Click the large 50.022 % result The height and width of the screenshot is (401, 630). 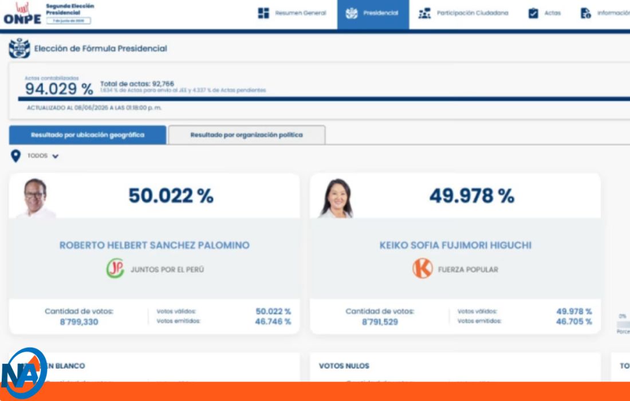click(x=171, y=196)
